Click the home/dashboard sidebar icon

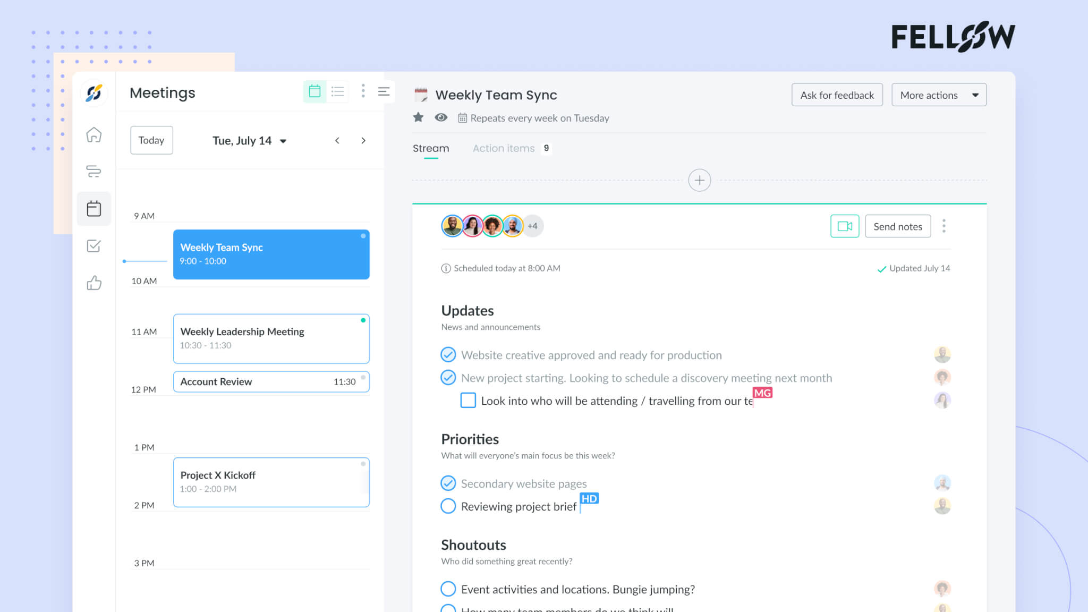pyautogui.click(x=94, y=134)
